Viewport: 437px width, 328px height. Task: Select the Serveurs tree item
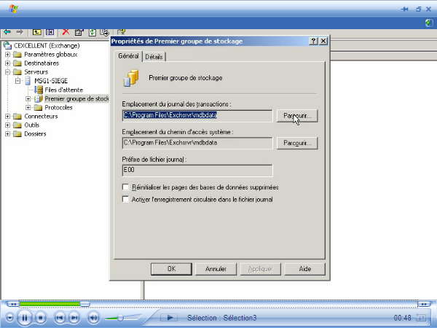pyautogui.click(x=36, y=72)
